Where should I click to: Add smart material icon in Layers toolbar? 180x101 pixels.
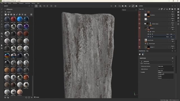pos(170,9)
